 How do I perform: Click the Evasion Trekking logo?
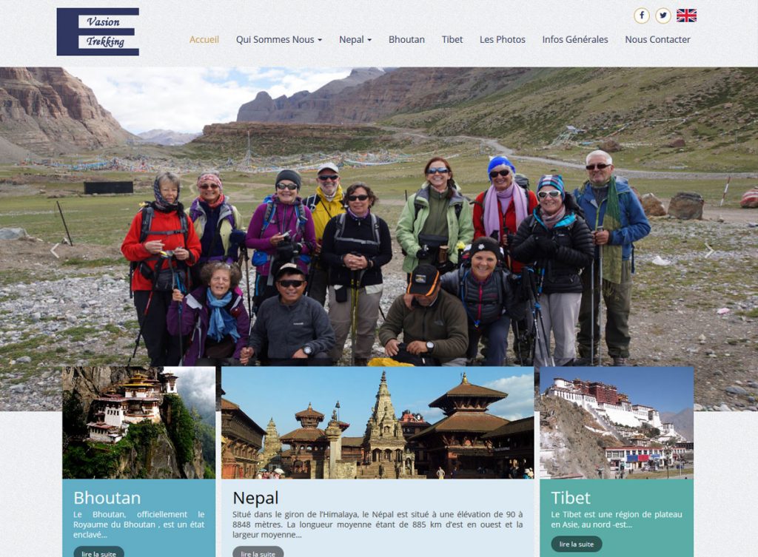[x=98, y=31]
